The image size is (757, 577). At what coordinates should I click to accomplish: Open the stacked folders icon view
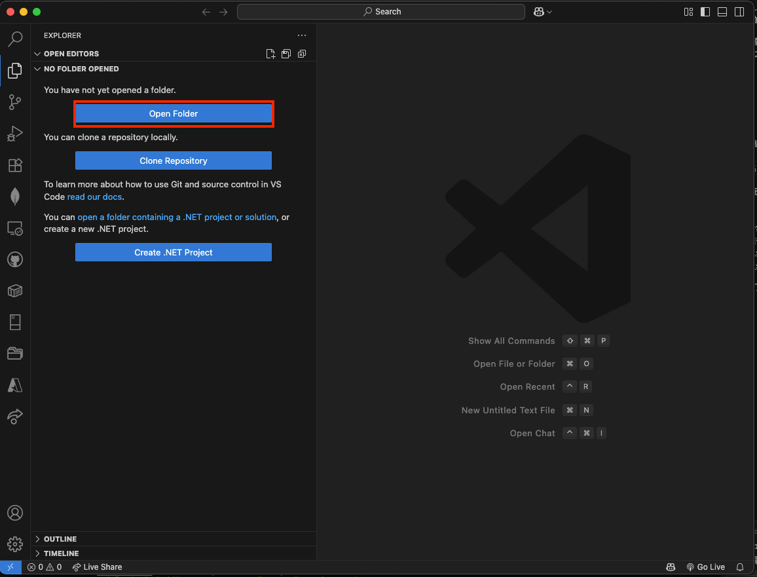click(15, 354)
